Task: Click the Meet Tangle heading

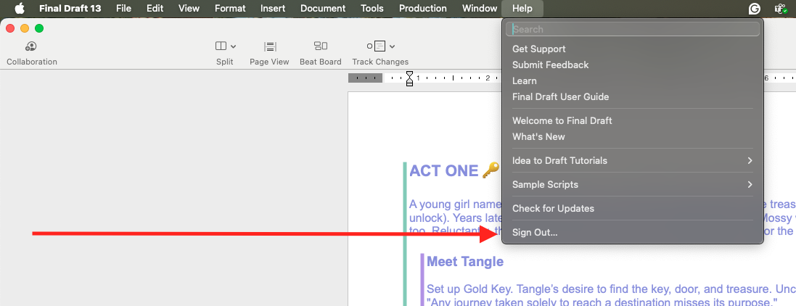Action: point(465,262)
